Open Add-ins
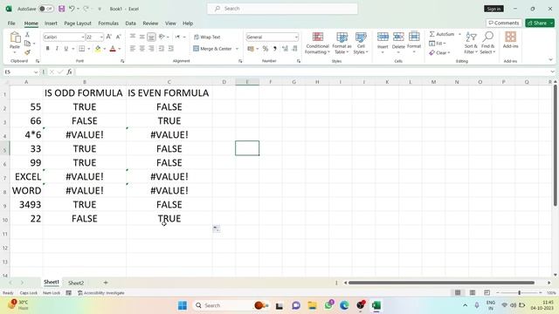The image size is (559, 314). [510, 40]
